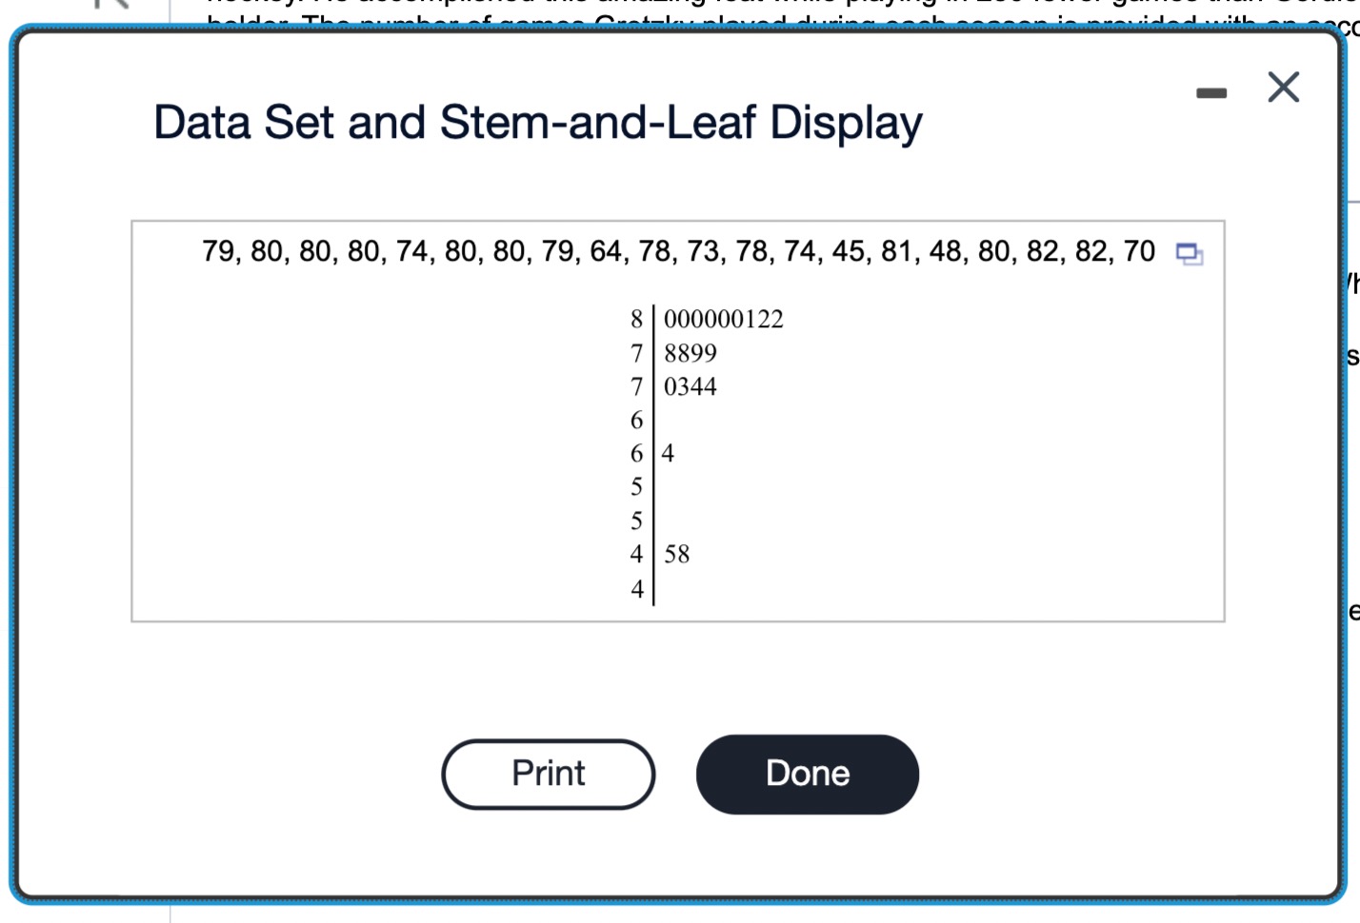1360x923 pixels.
Task: Select the empty stem 6 row
Action: (x=638, y=420)
